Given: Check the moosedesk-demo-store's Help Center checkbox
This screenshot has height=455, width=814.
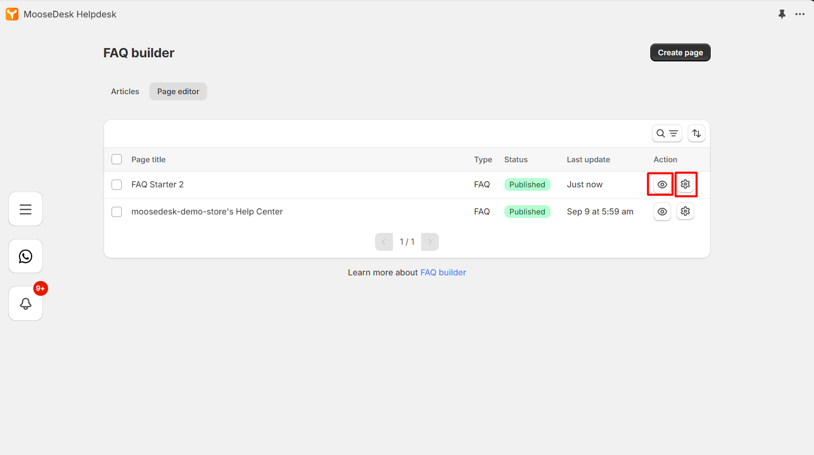Looking at the screenshot, I should click(x=117, y=212).
